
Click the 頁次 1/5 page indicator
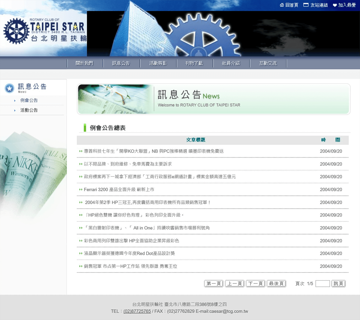click(x=304, y=284)
